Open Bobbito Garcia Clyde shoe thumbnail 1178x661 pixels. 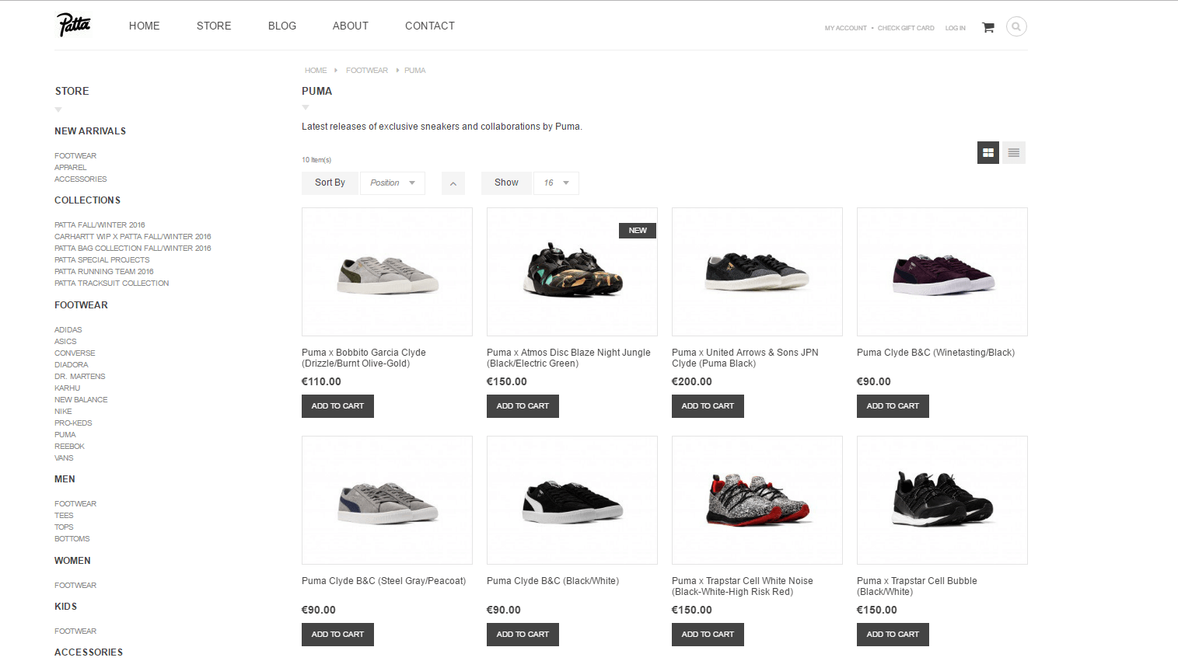pyautogui.click(x=387, y=272)
